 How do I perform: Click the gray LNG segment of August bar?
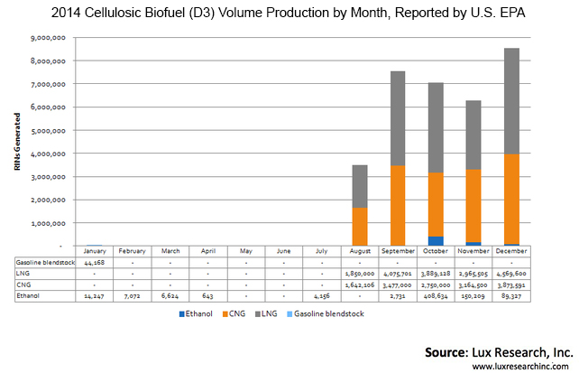[x=360, y=187]
